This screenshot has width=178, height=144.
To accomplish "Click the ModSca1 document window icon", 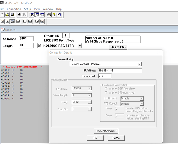I will point(3,30).
